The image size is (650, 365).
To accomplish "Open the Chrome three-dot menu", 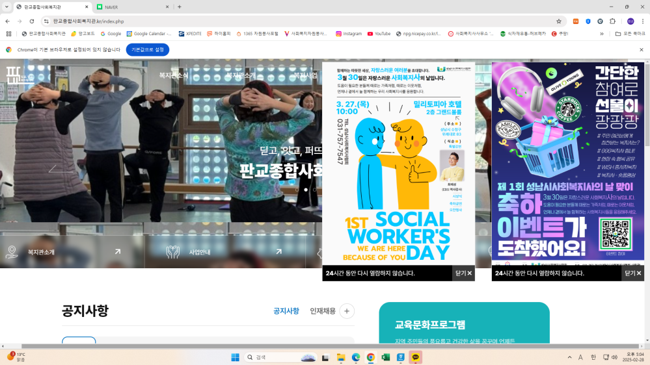I will click(642, 21).
